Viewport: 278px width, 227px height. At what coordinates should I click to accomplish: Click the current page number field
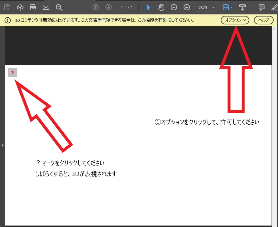122,7
